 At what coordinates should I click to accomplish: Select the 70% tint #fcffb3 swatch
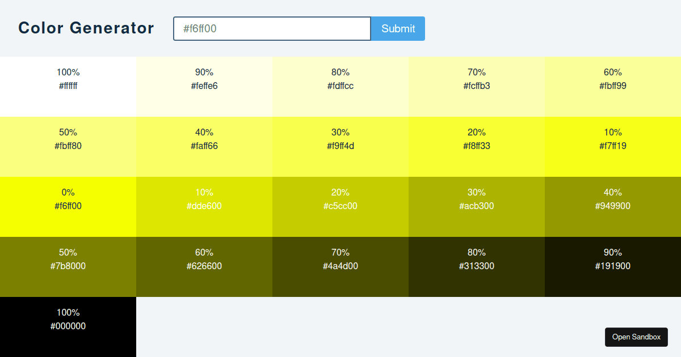tap(477, 86)
